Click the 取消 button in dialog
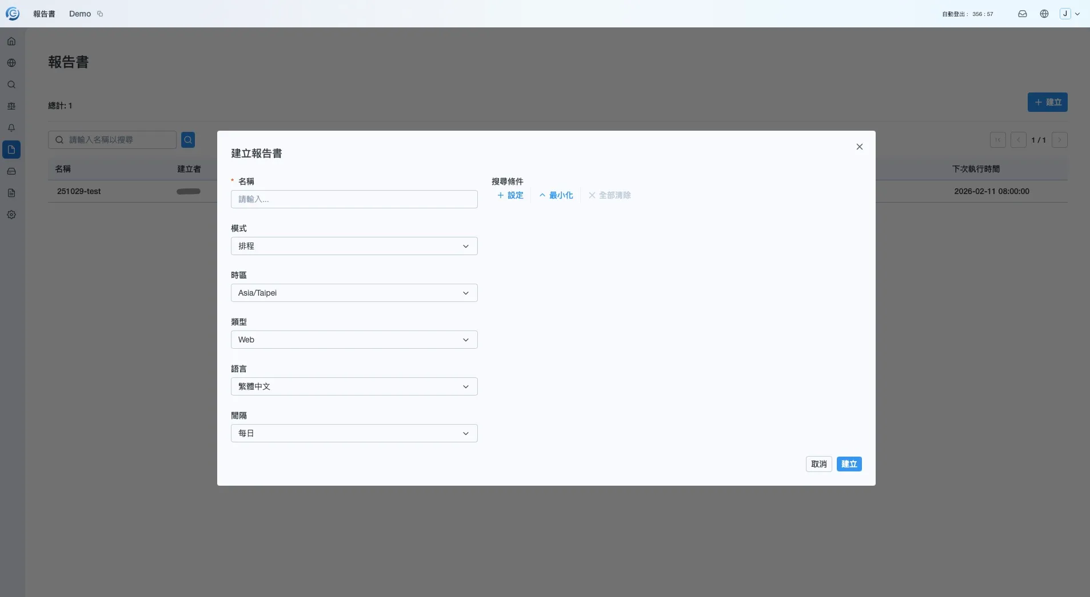 [x=819, y=464]
